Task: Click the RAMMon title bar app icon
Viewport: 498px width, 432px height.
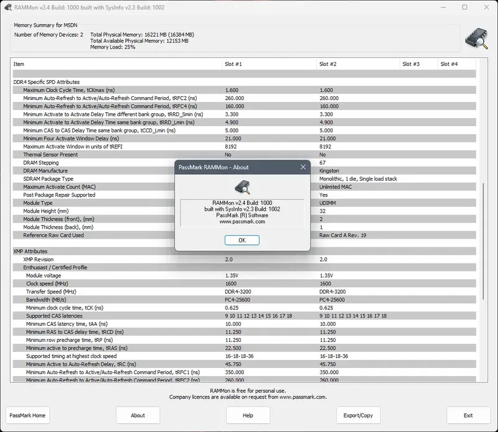Action: click(8, 7)
